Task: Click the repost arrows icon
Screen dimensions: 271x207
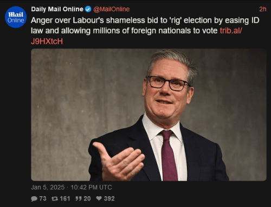Action: coord(55,199)
